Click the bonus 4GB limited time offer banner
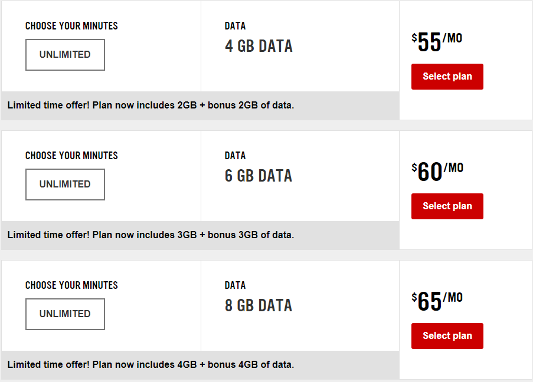533x382 pixels. (200, 365)
